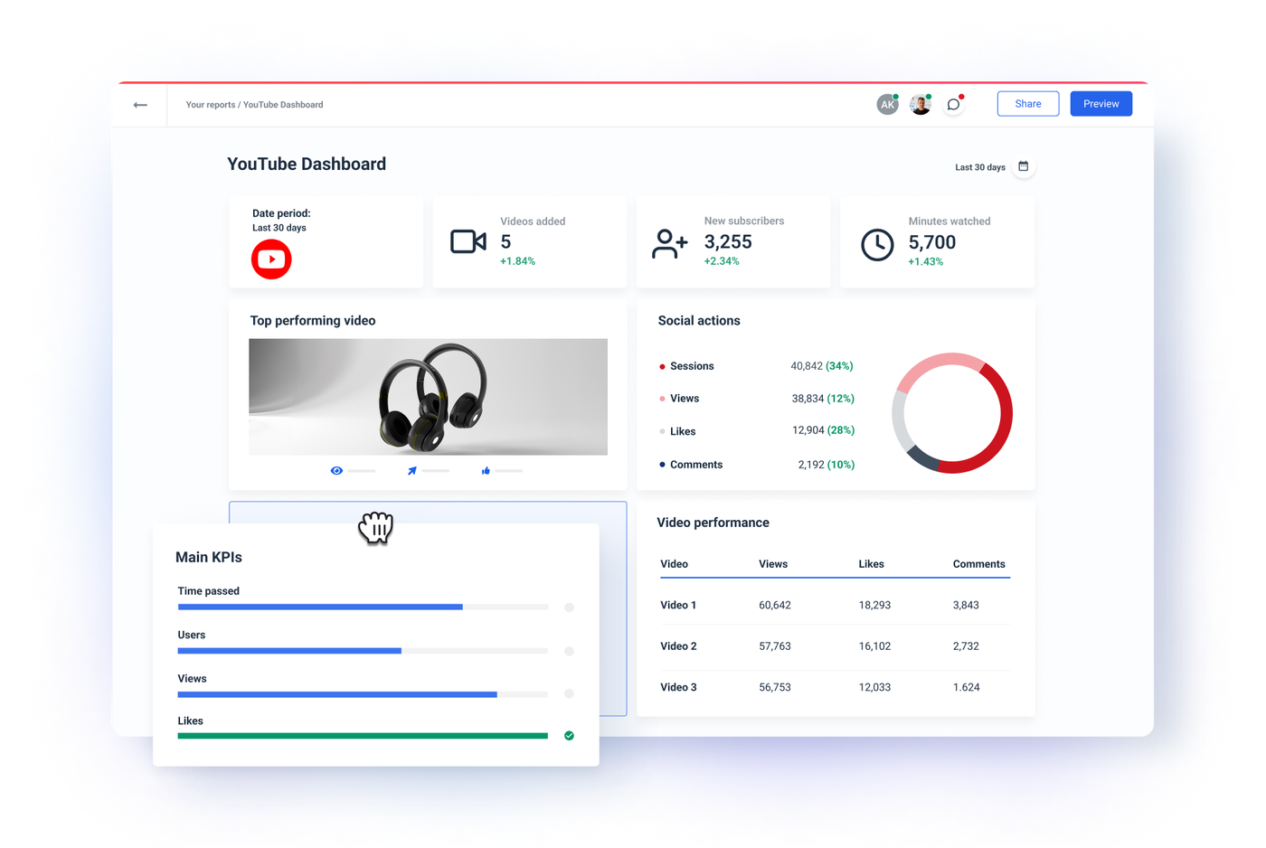The height and width of the screenshot is (848, 1266).
Task: Click the YouTube logo icon
Action: [x=270, y=259]
